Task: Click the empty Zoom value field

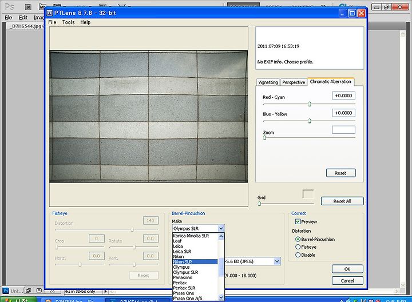Action: (x=344, y=130)
